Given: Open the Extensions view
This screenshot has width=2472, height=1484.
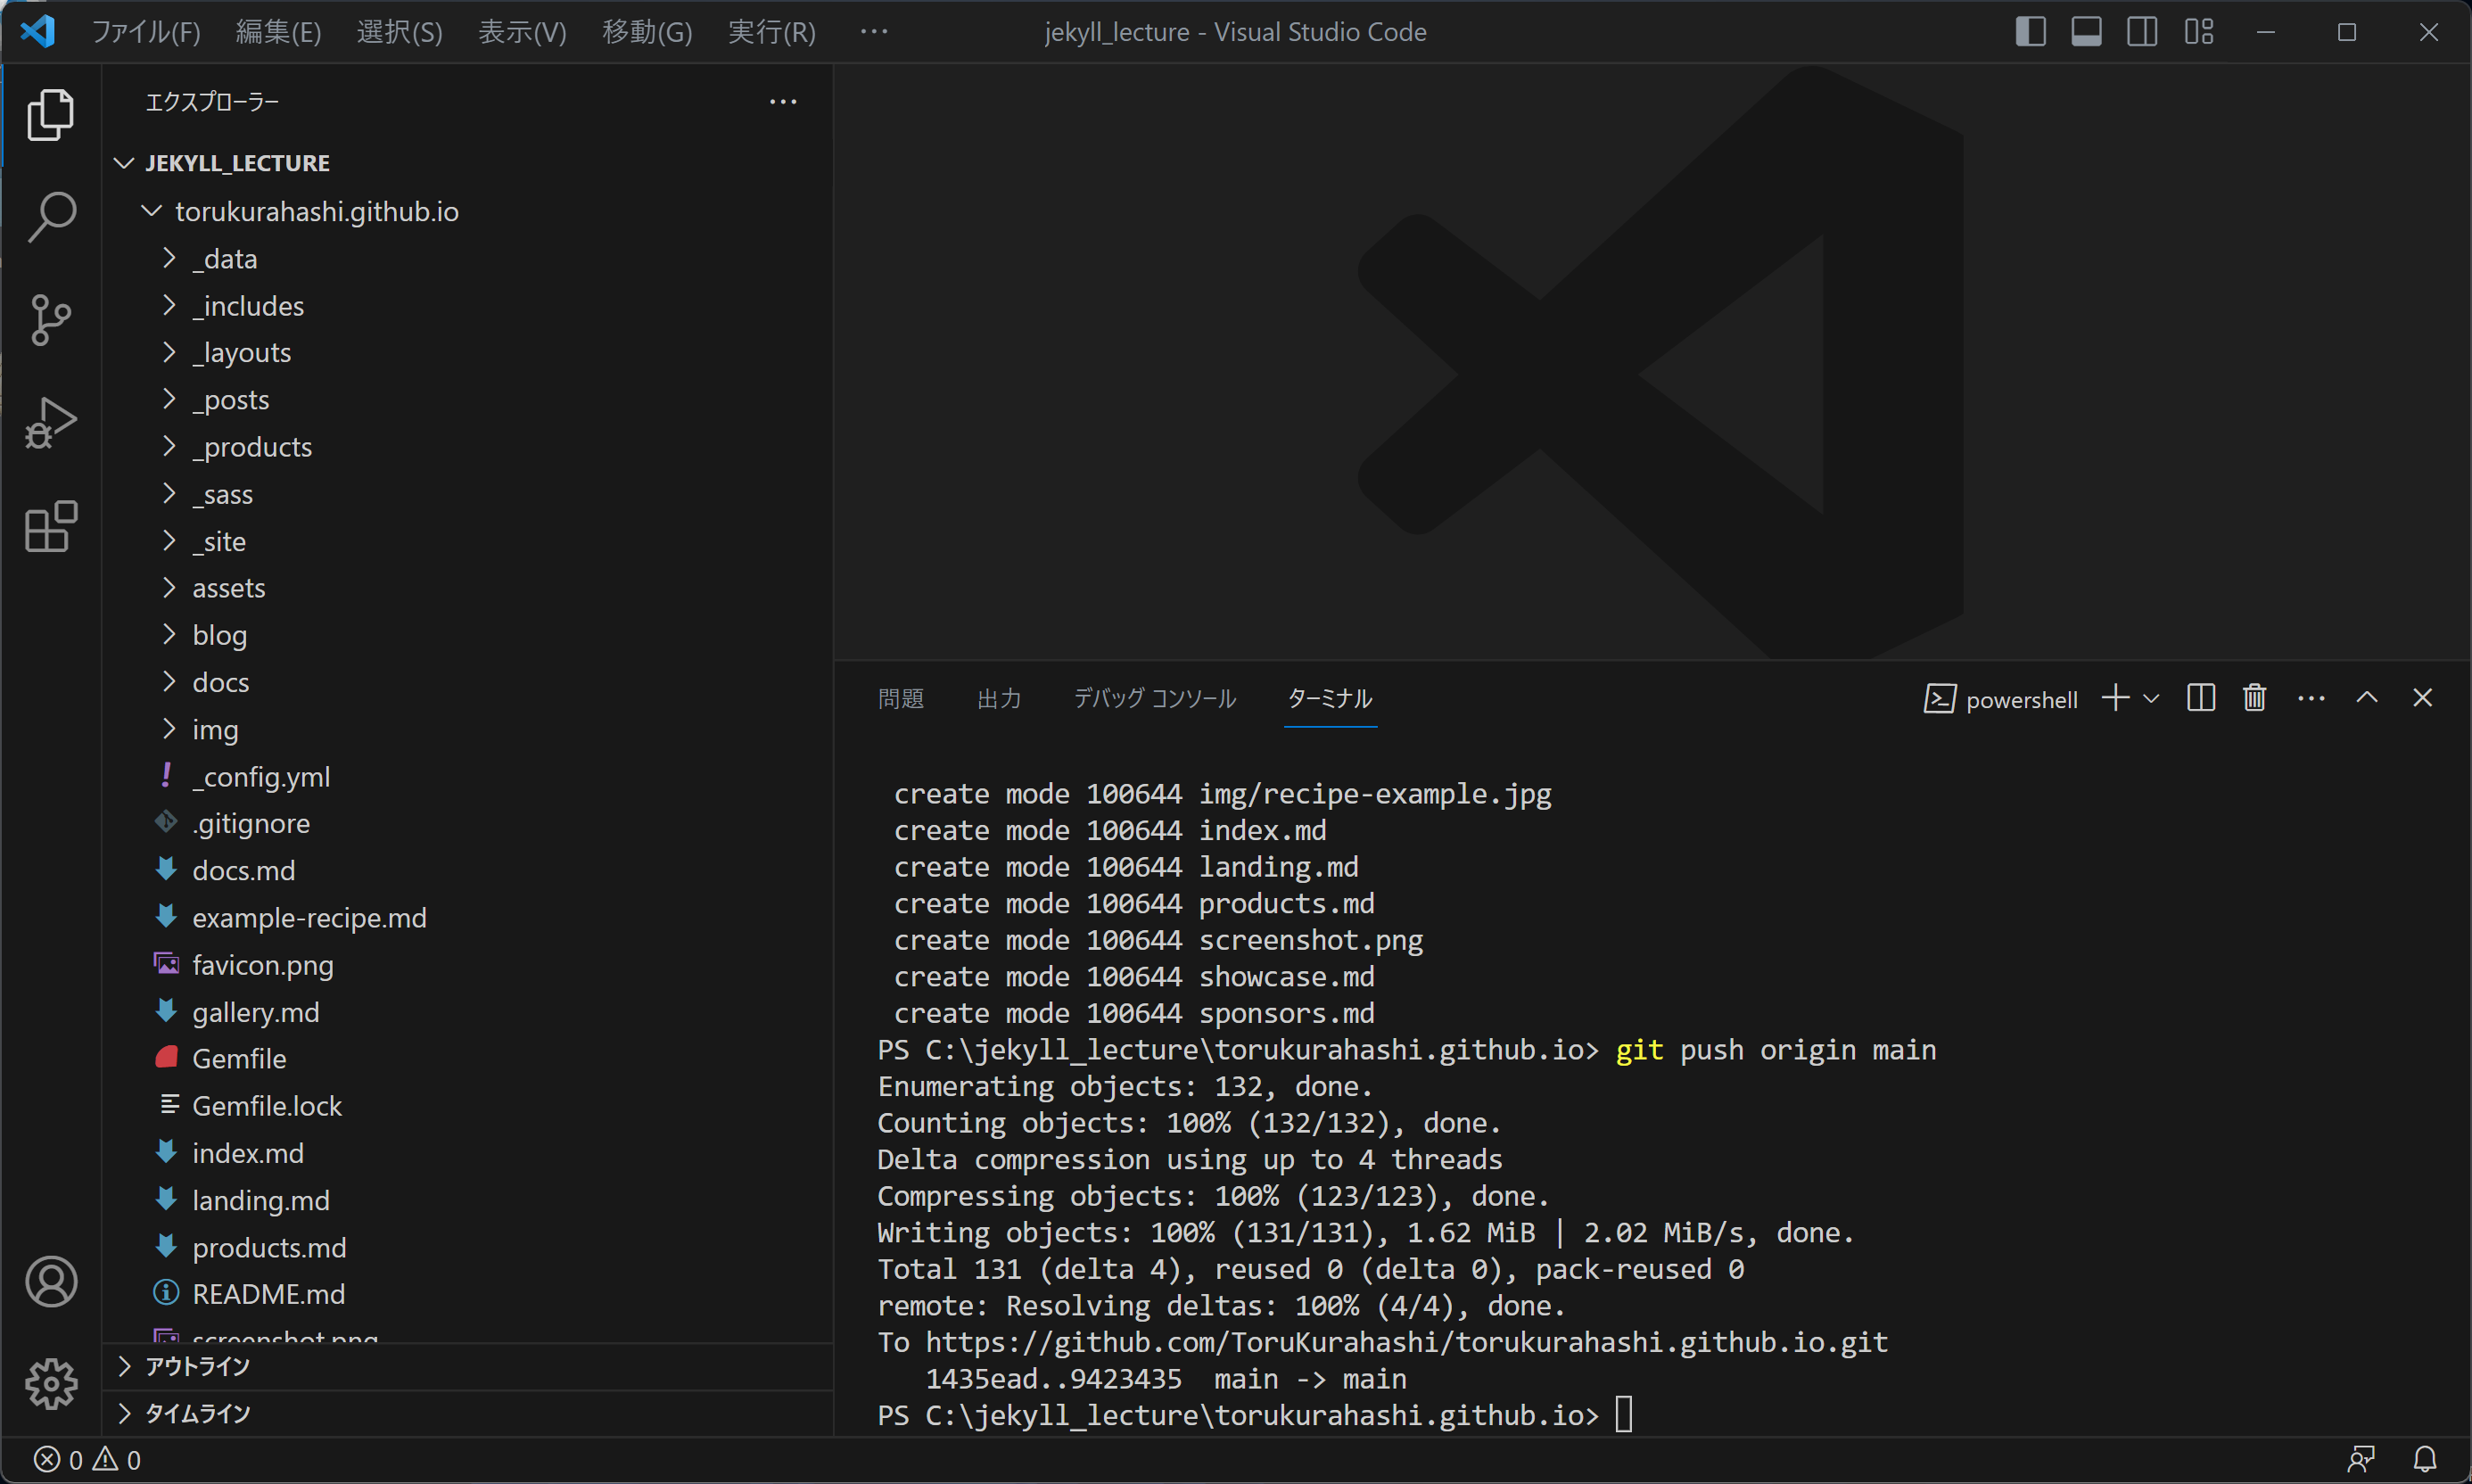Looking at the screenshot, I should click(51, 526).
